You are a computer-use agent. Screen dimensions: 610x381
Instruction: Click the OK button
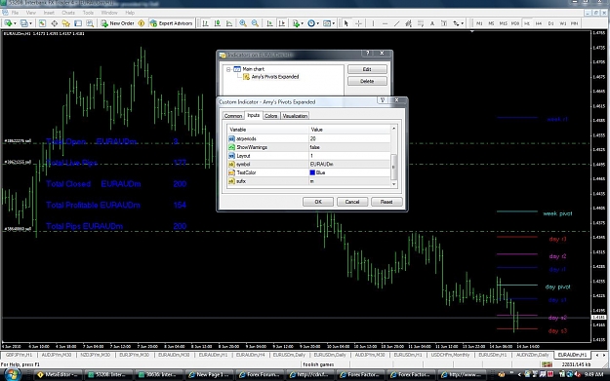(x=318, y=202)
